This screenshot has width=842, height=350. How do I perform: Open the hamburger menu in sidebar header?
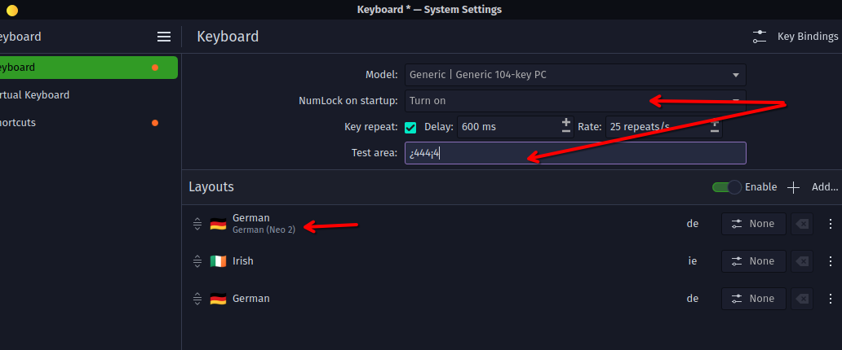164,37
